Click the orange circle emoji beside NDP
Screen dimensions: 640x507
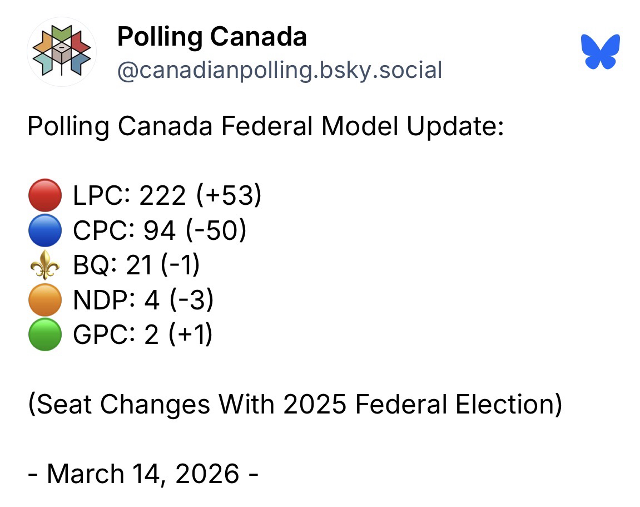(x=44, y=300)
